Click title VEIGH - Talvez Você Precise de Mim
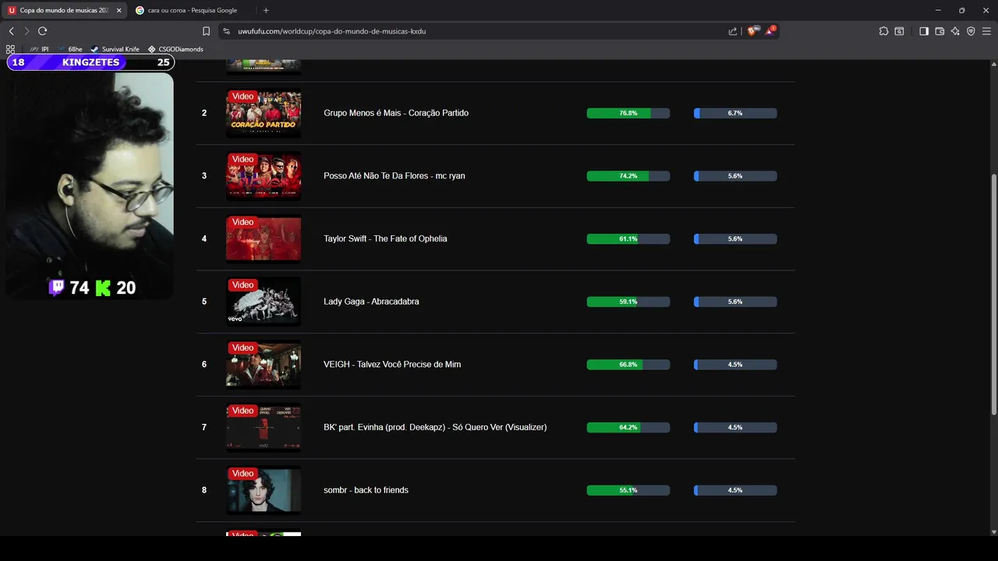998x561 pixels. [x=392, y=365]
